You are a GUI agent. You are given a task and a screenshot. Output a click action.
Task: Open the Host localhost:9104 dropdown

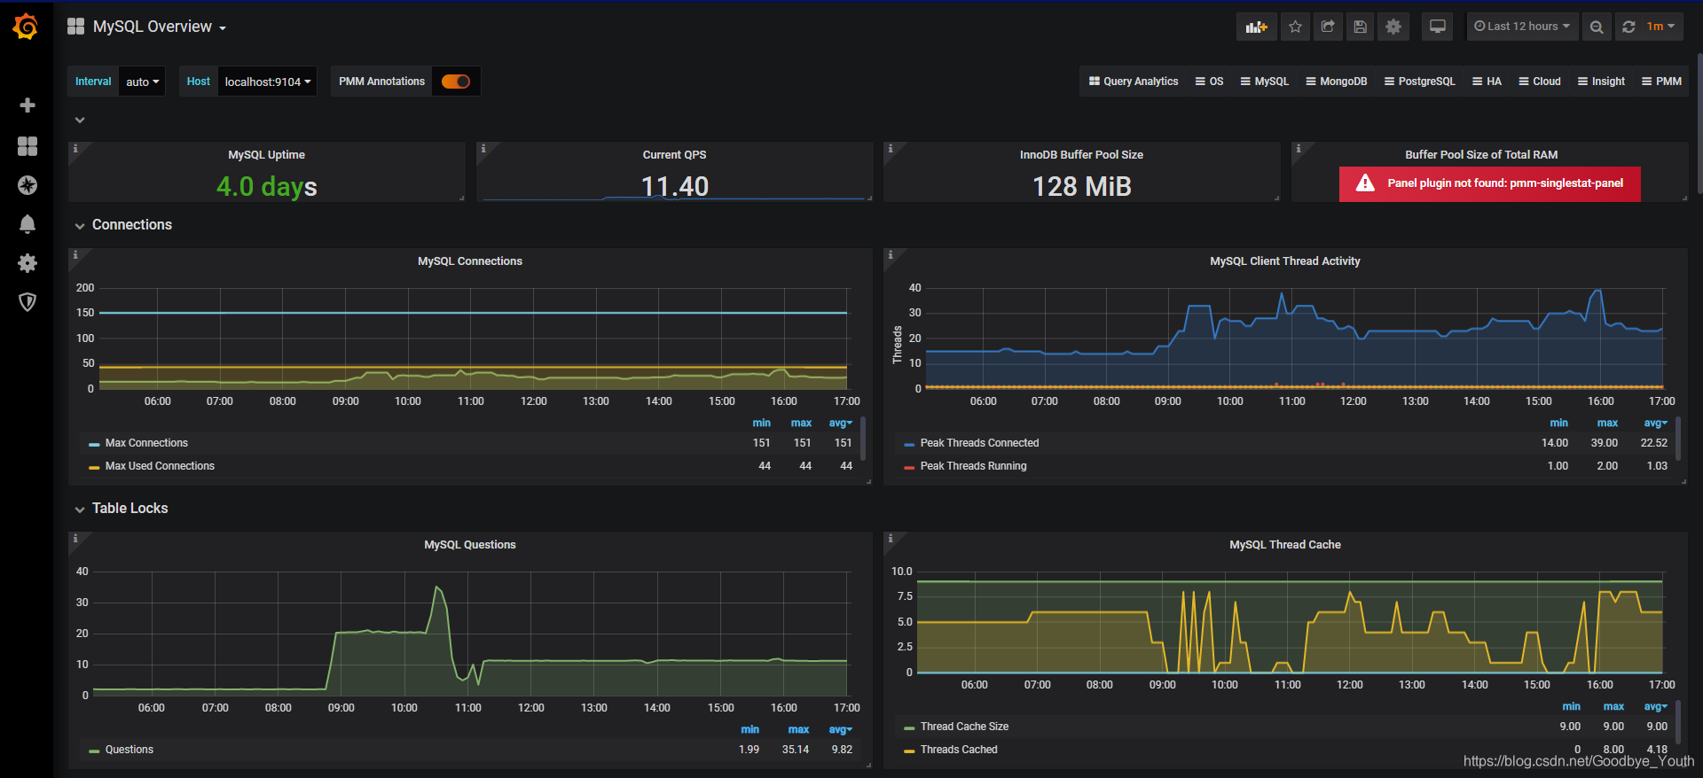(x=267, y=82)
